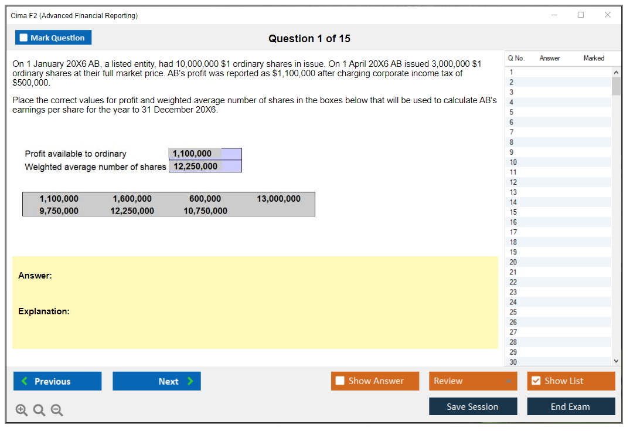Go to the Next question

tap(156, 381)
